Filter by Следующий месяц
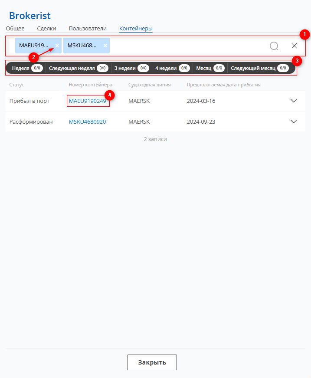The width and height of the screenshot is (311, 378). tap(260, 68)
